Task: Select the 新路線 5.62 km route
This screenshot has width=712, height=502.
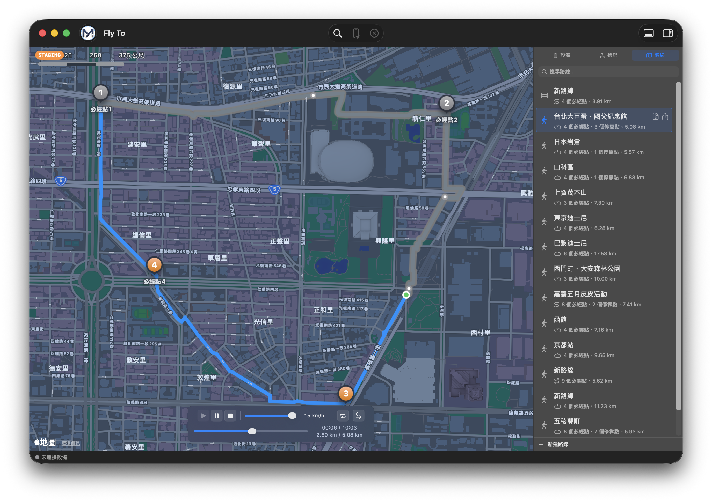Action: pos(604,375)
